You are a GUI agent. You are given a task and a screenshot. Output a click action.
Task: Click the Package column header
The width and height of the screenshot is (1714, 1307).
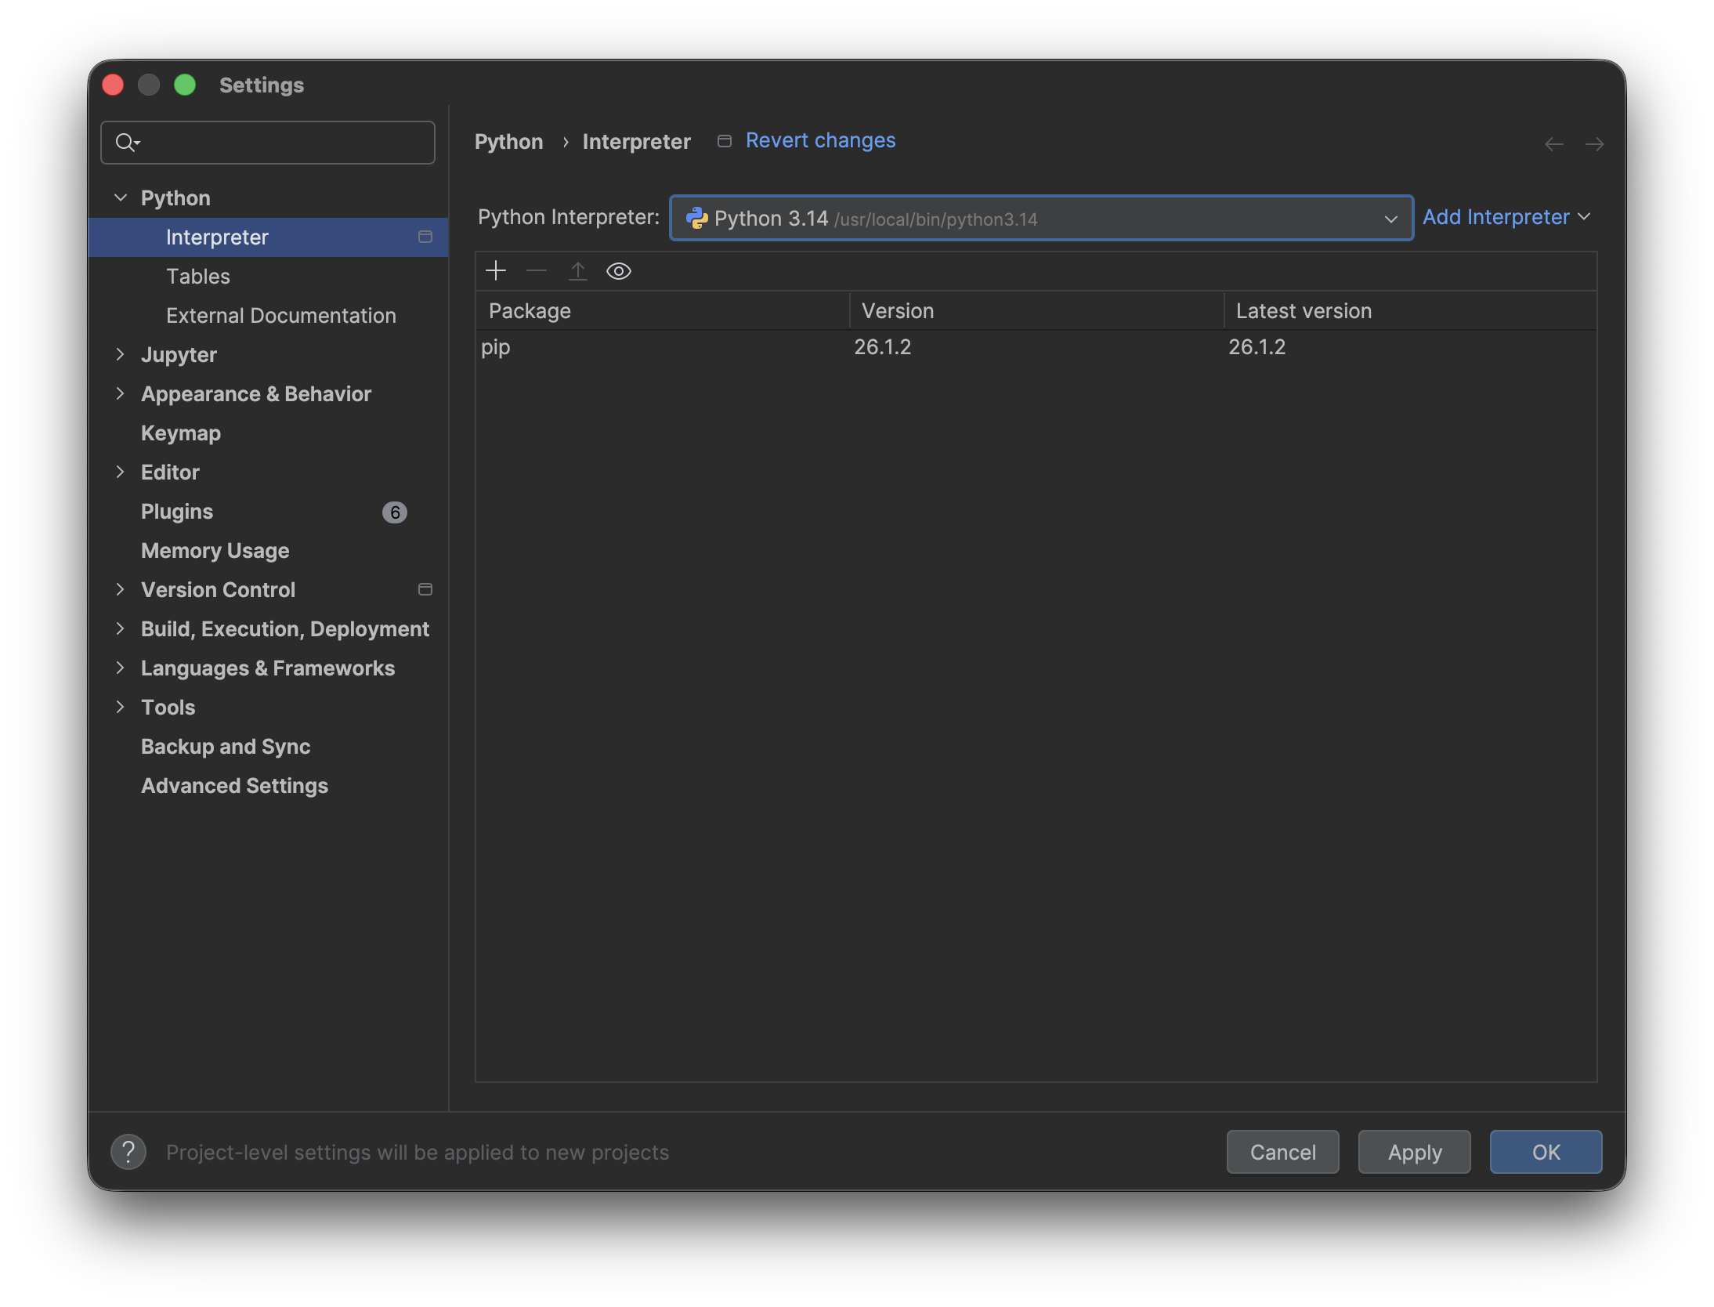[663, 311]
